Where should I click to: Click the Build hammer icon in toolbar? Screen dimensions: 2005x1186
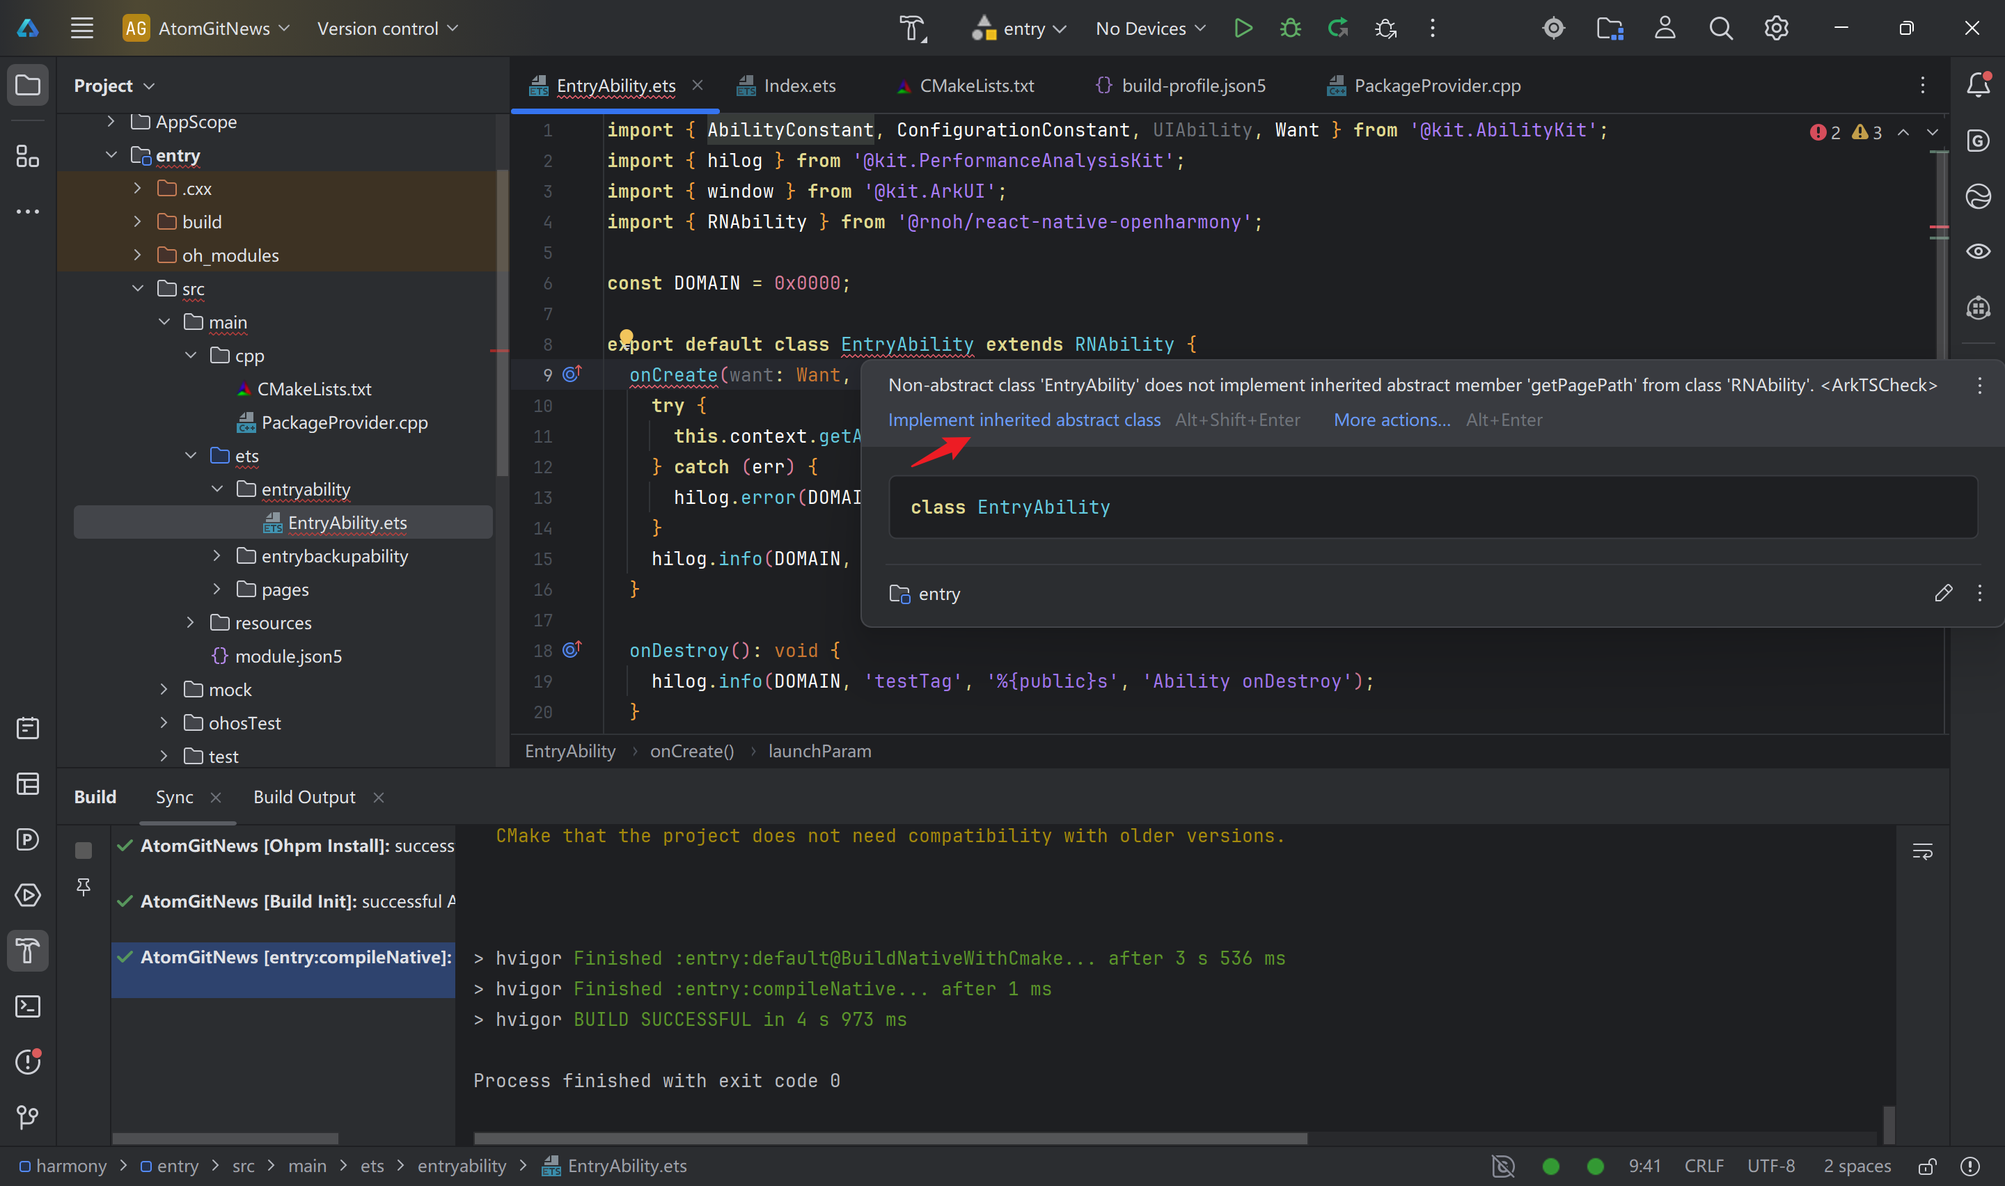pos(912,29)
